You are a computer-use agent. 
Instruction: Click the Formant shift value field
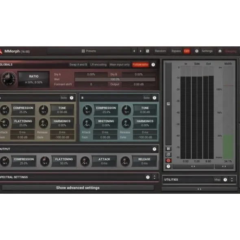pos(91,84)
